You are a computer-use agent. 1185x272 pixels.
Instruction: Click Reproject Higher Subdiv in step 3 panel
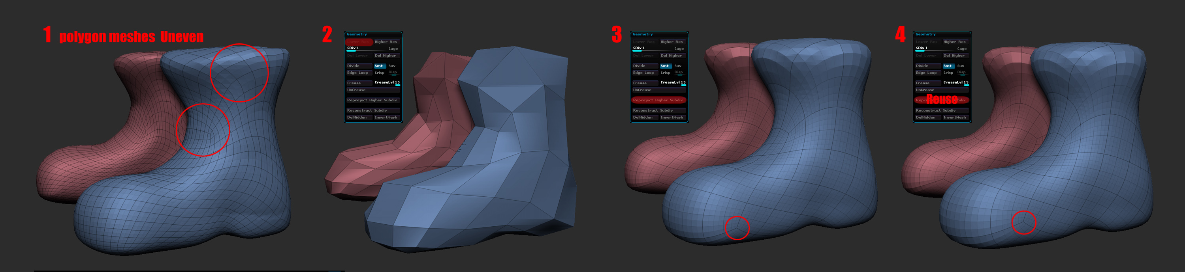[x=660, y=100]
